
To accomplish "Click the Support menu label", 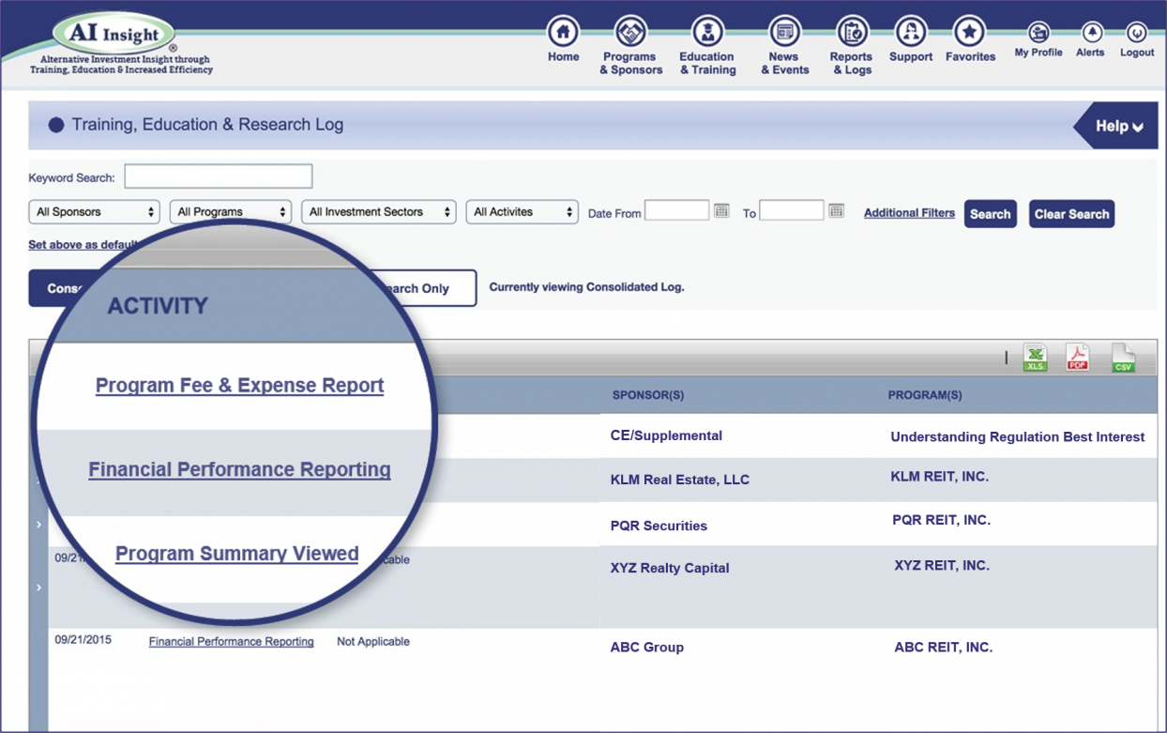I will coord(911,57).
